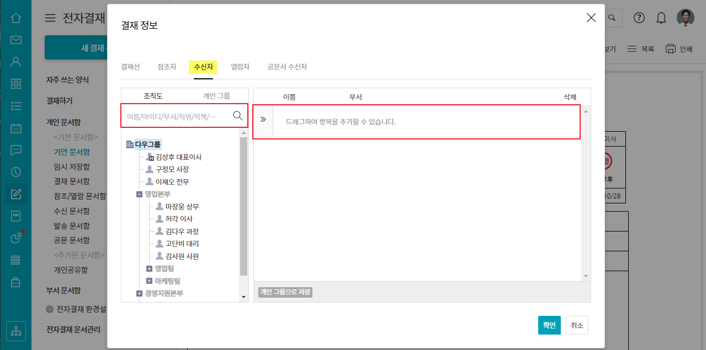Open the mail icon in sidebar

point(16,40)
